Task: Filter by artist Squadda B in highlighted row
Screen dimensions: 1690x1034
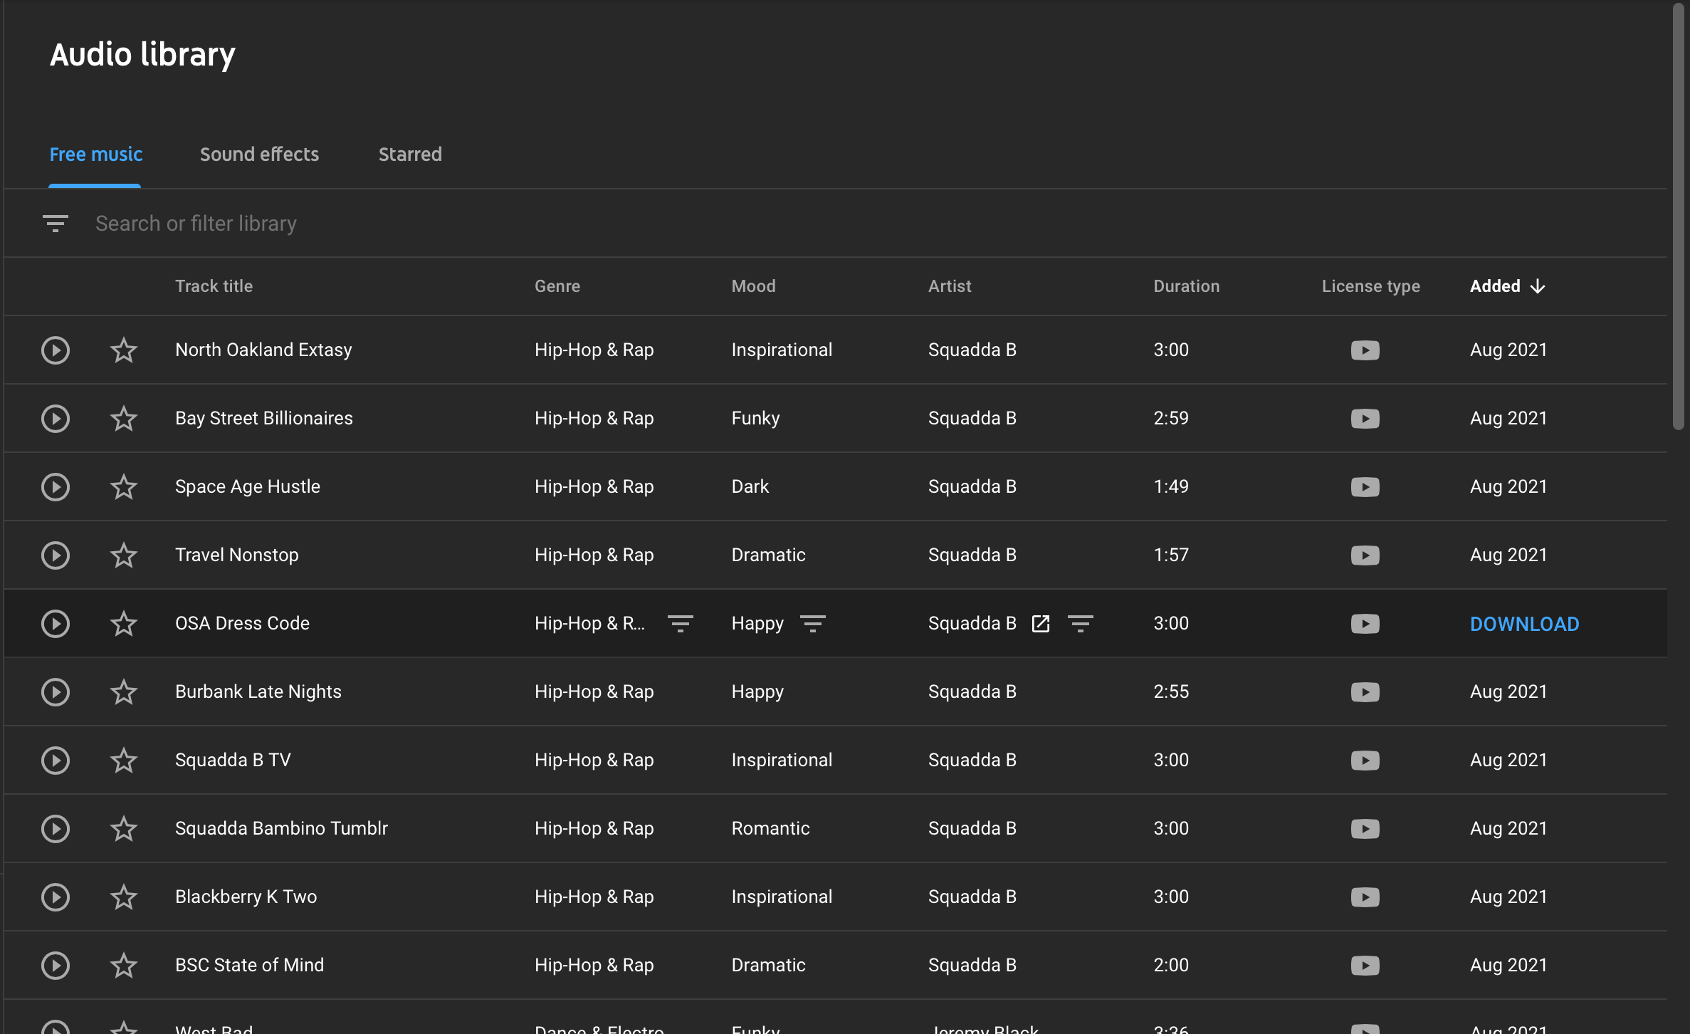Action: click(1080, 624)
